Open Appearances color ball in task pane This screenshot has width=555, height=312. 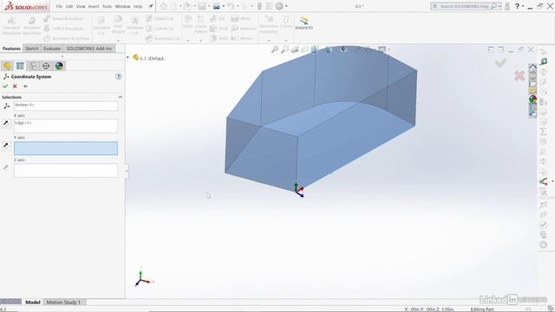click(532, 100)
